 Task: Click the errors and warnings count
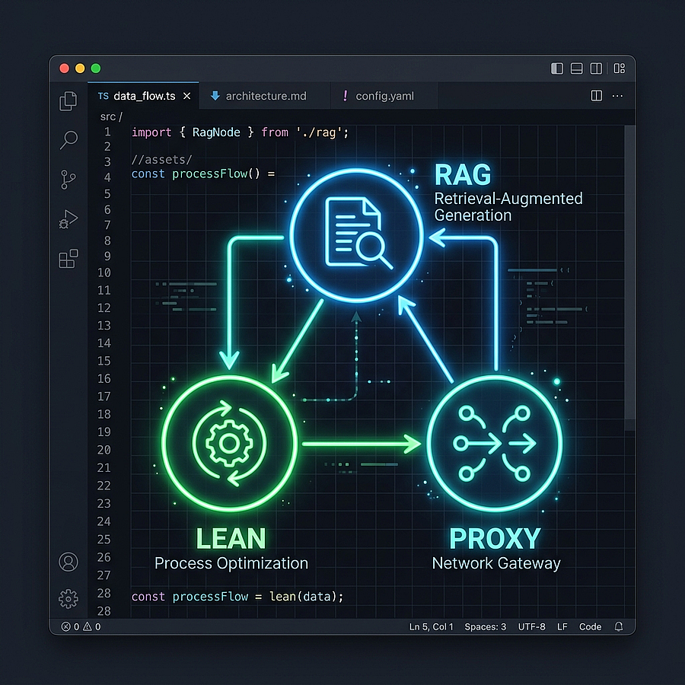81,626
